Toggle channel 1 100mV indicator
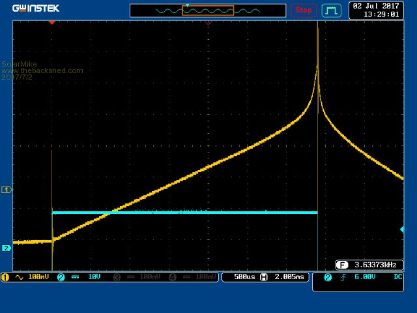 tap(26, 277)
